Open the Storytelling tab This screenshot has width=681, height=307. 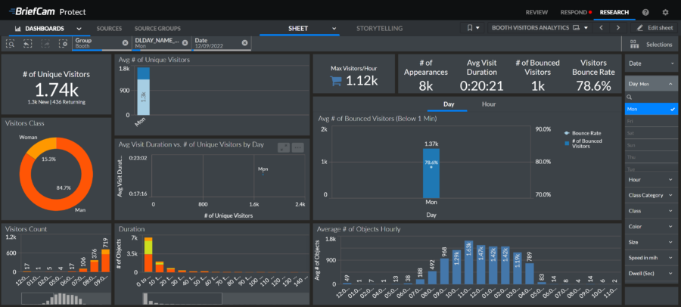click(379, 28)
